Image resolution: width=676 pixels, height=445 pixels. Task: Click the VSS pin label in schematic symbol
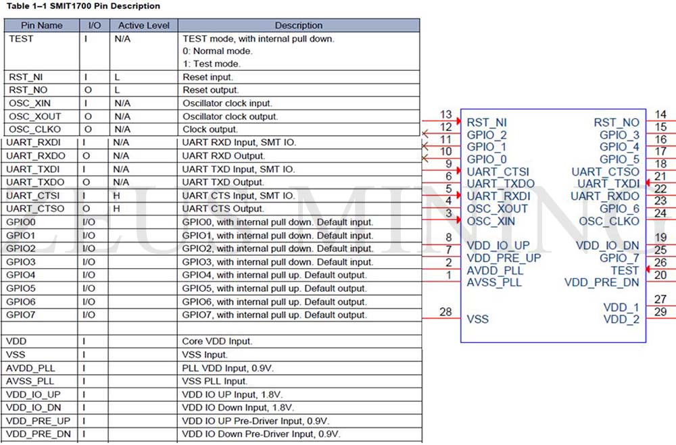point(477,319)
